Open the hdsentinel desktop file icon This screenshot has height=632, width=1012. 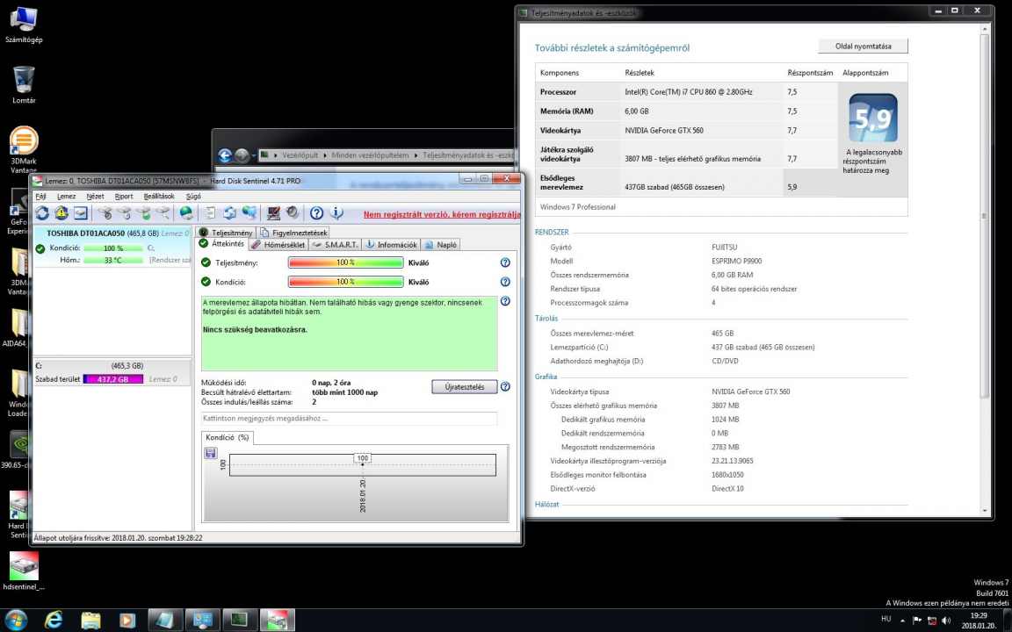[24, 571]
